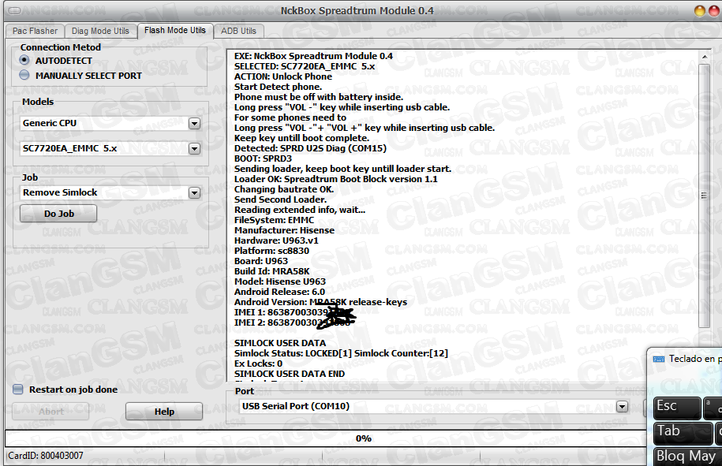This screenshot has height=466, width=722.
Task: Click the Platform: sc8830 log line
Action: pyautogui.click(x=271, y=251)
